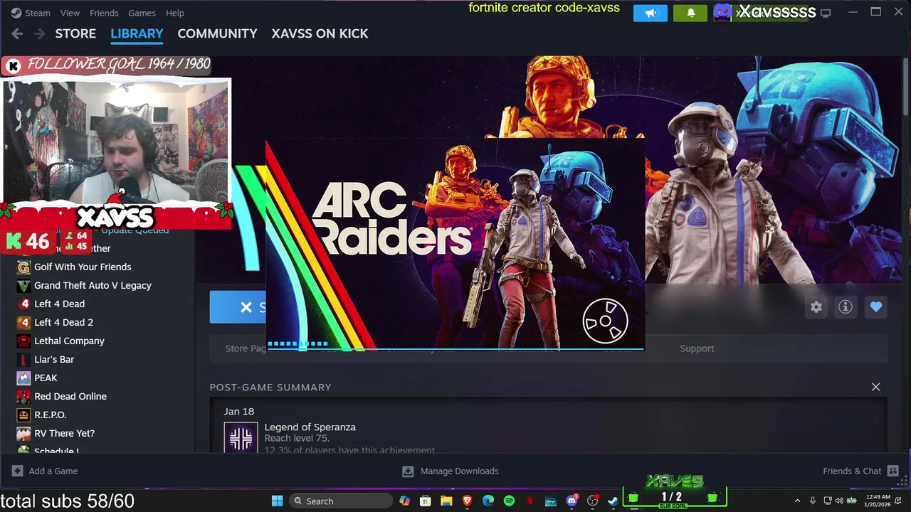Open the Help menu

coord(175,13)
